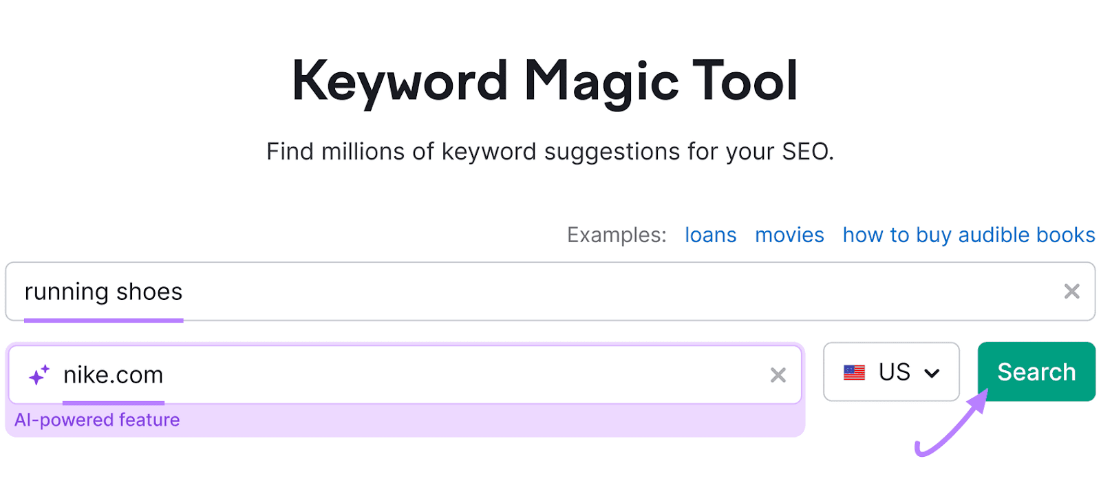Click the AI sparkle icon in domain field

(x=39, y=374)
